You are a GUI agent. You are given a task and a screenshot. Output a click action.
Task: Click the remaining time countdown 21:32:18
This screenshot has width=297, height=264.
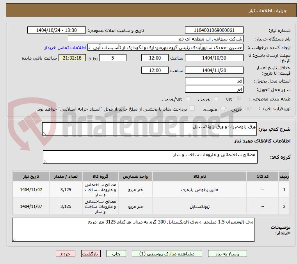[x=72, y=58]
